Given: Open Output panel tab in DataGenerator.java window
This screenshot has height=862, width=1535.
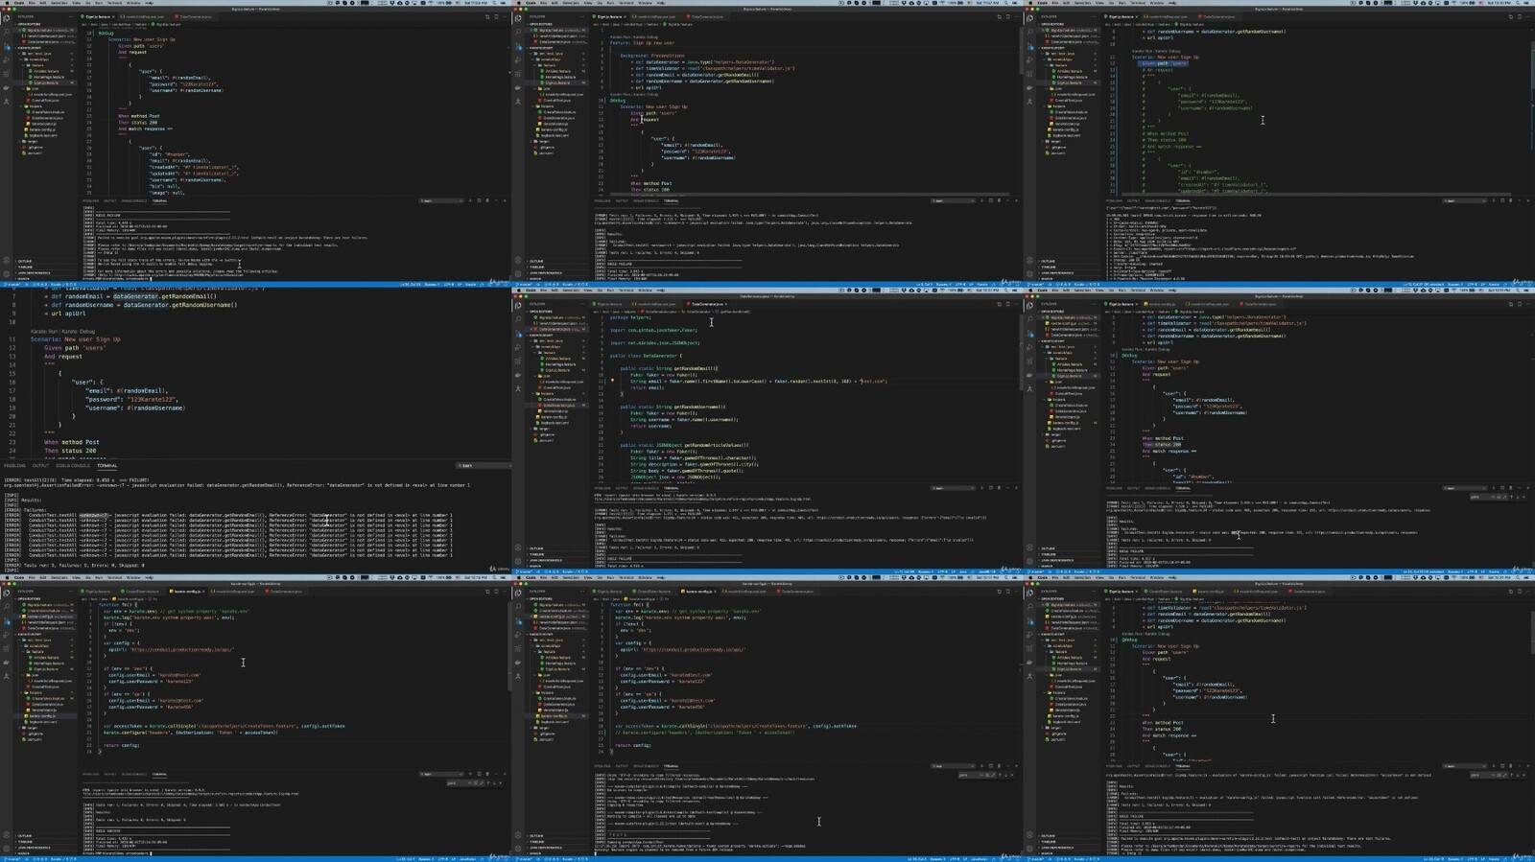Looking at the screenshot, I should tap(622, 488).
